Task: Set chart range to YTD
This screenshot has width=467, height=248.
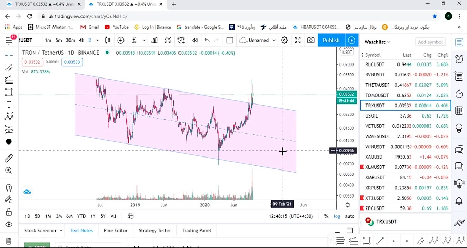Action: [81, 216]
